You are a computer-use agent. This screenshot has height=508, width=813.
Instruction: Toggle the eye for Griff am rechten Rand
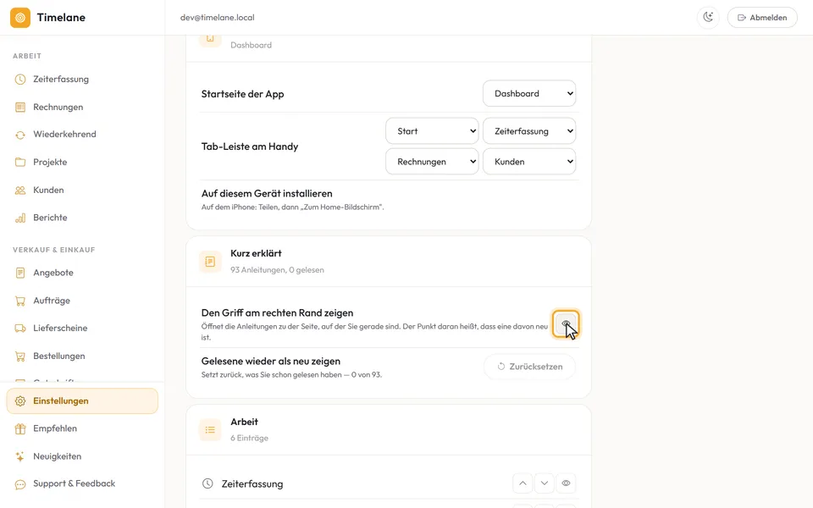[x=566, y=324]
